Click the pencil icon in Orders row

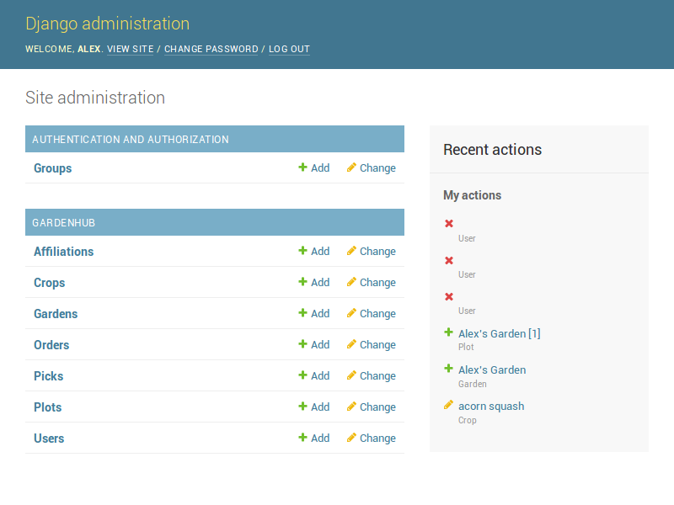coord(351,344)
